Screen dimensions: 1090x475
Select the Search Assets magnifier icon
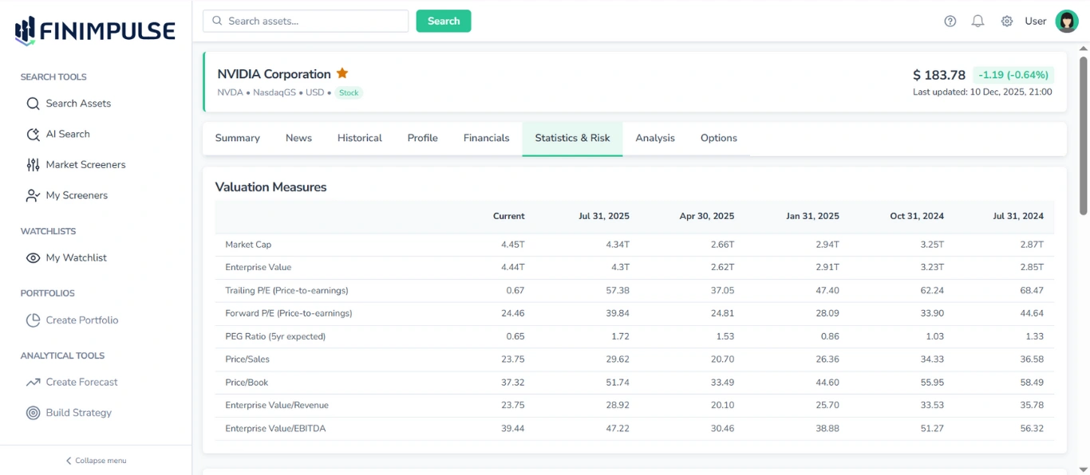pos(32,104)
